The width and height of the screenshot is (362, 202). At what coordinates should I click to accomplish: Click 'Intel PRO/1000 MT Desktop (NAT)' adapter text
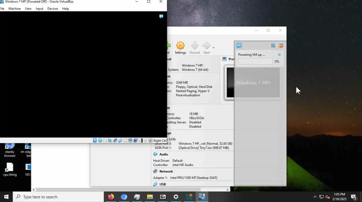[x=194, y=178]
